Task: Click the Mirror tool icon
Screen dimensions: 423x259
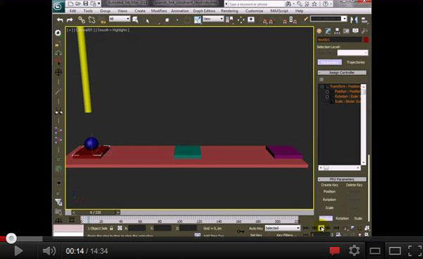Action: click(354, 20)
